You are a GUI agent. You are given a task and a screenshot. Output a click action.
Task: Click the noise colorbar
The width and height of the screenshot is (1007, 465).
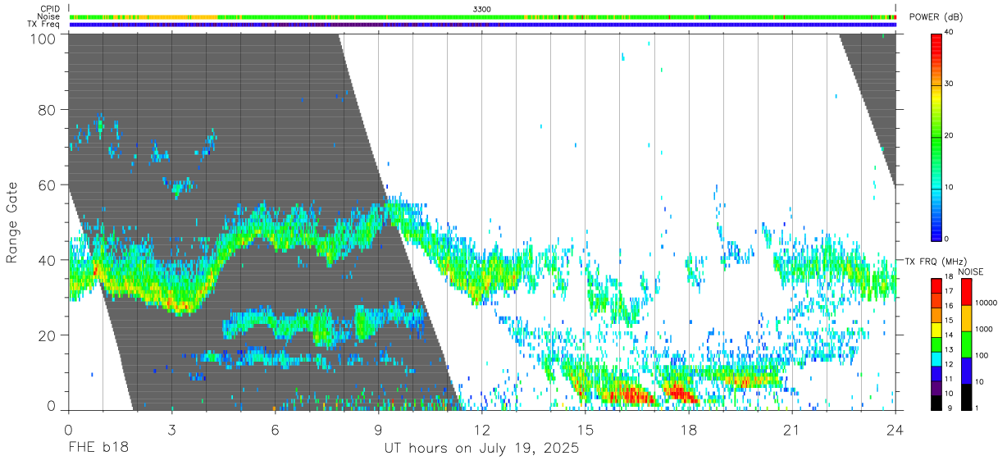[x=965, y=344]
